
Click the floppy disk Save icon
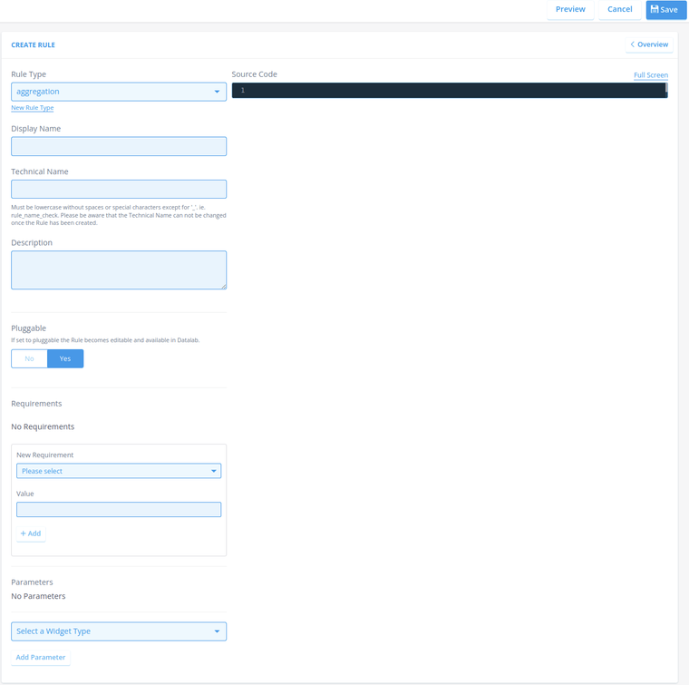pos(655,9)
